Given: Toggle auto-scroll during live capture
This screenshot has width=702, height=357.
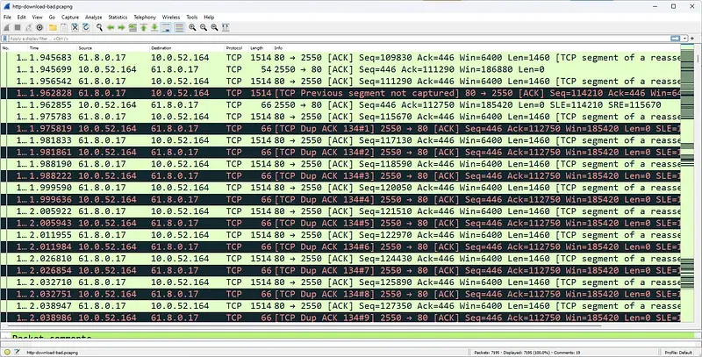Looking at the screenshot, I should (x=166, y=28).
